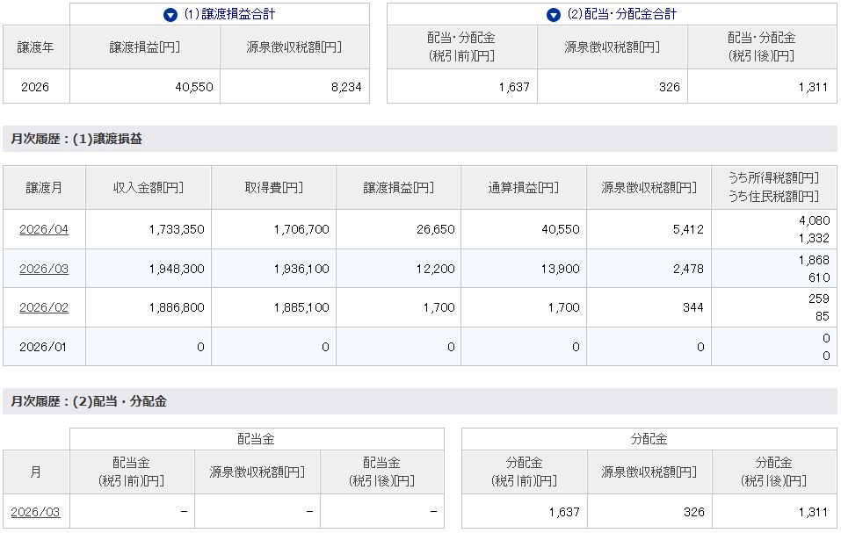
Task: Click the 月次履歴：(2)配当・分配金 section heading
Action: tap(89, 401)
